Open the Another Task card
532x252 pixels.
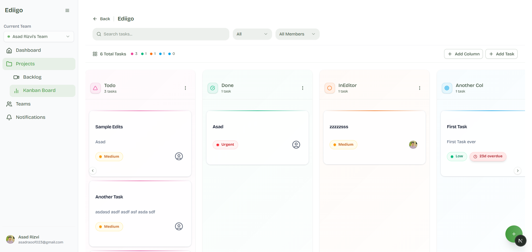[x=140, y=214]
